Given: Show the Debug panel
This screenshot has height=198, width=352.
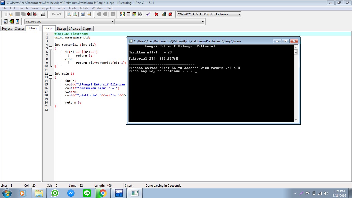Looking at the screenshot, I should (32, 28).
